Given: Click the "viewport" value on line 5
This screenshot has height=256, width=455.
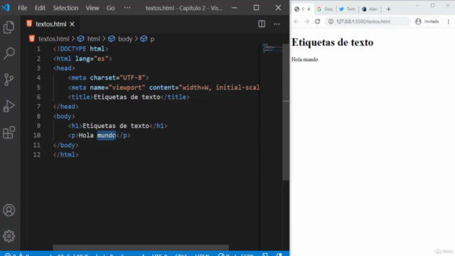Looking at the screenshot, I should click(x=127, y=87).
